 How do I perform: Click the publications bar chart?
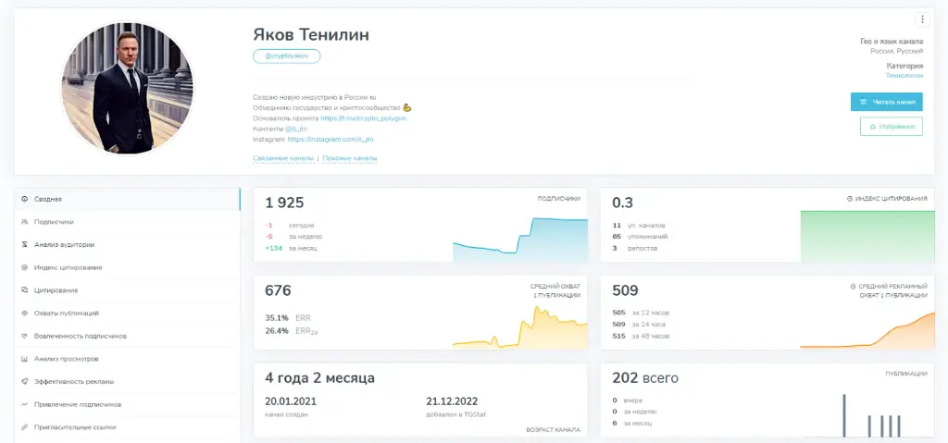pos(870,415)
